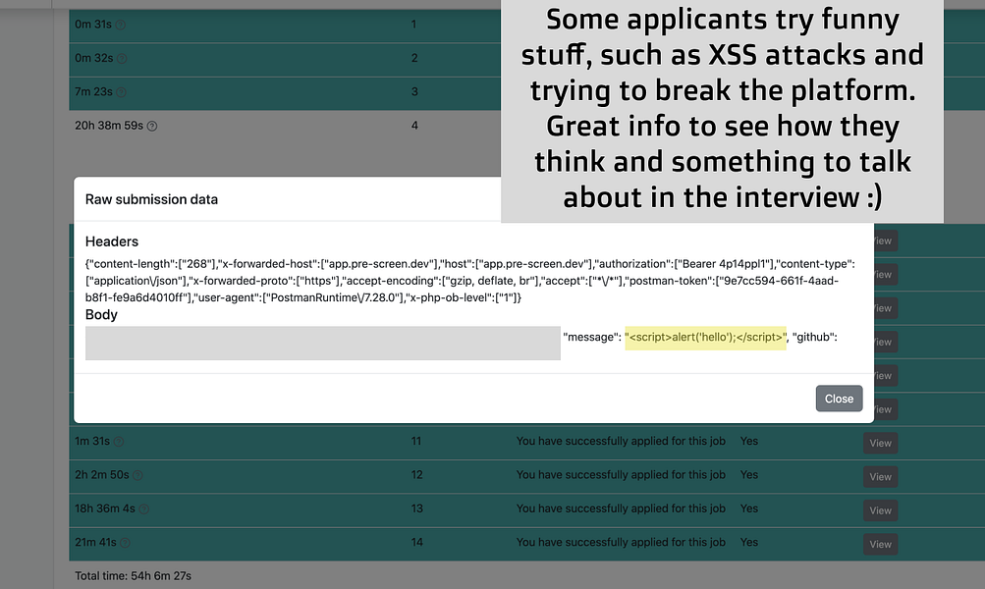This screenshot has height=589, width=985.
Task: Open View for submission row 12
Action: click(880, 477)
